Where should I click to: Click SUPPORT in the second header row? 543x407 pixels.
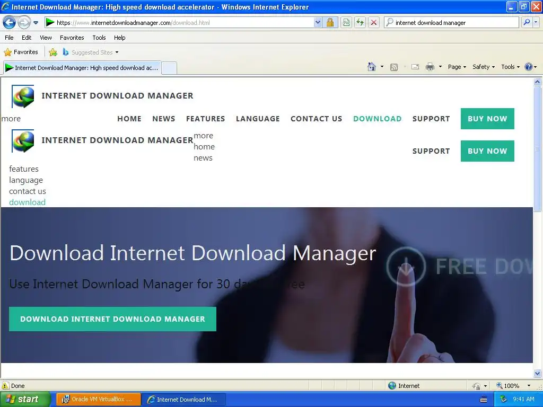click(x=431, y=151)
